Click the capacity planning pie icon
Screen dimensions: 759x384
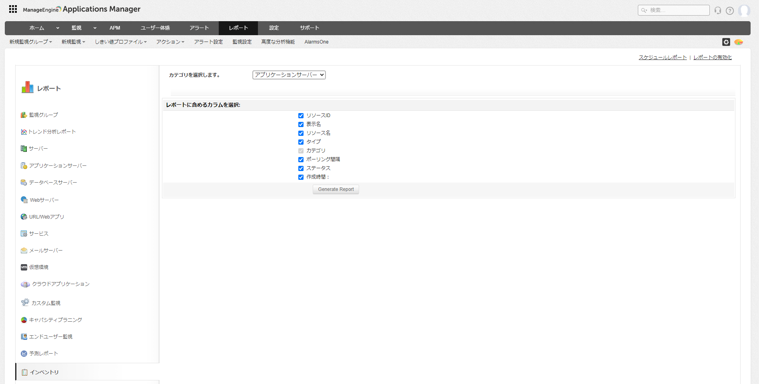(x=24, y=320)
